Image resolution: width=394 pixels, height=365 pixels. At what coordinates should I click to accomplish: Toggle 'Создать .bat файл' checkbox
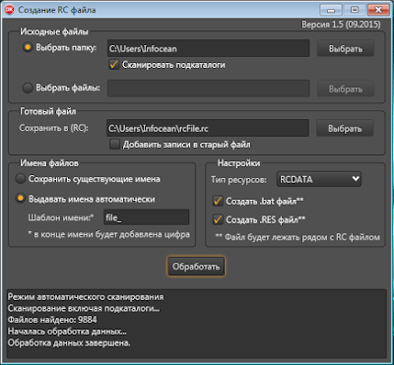tap(217, 201)
